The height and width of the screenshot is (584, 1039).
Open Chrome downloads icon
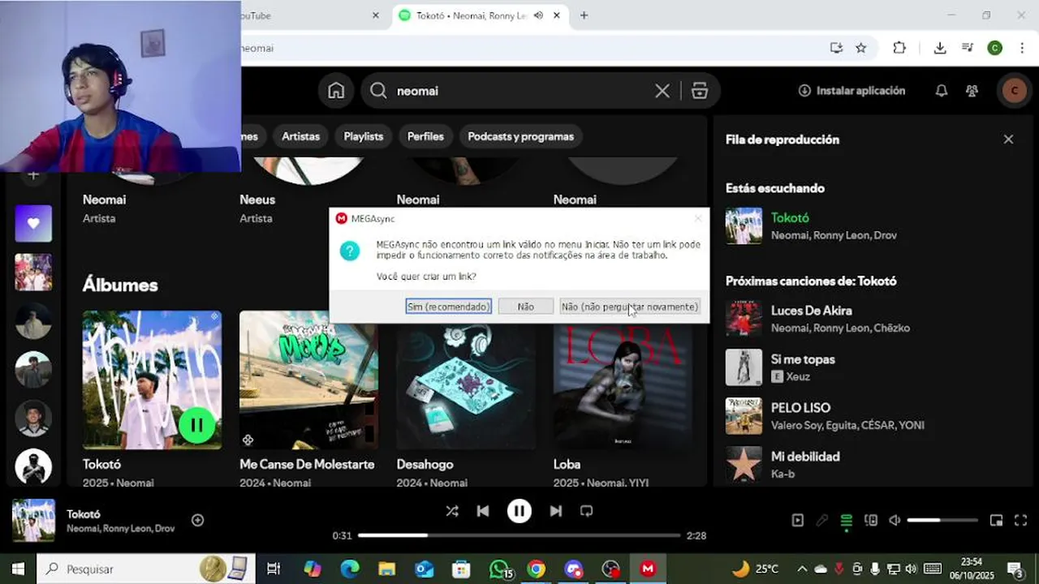click(940, 48)
